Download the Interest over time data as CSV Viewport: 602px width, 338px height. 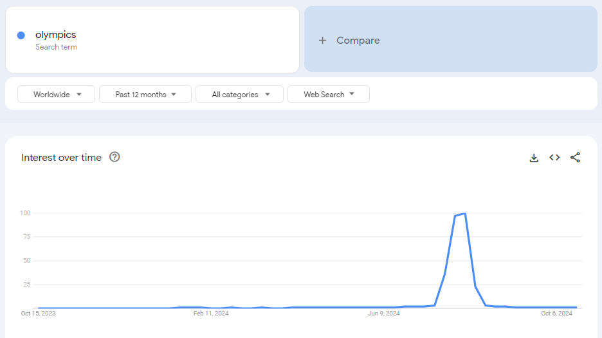click(x=534, y=158)
